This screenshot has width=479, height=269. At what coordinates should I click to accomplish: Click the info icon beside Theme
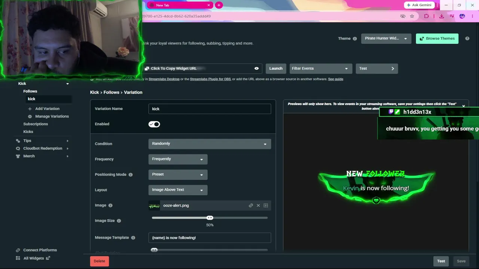355,38
